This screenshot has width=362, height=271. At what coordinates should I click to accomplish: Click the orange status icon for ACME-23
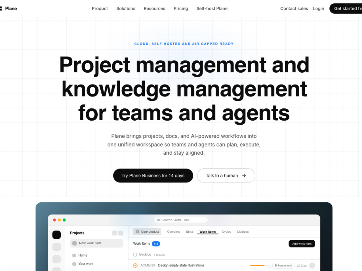pyautogui.click(x=135, y=266)
